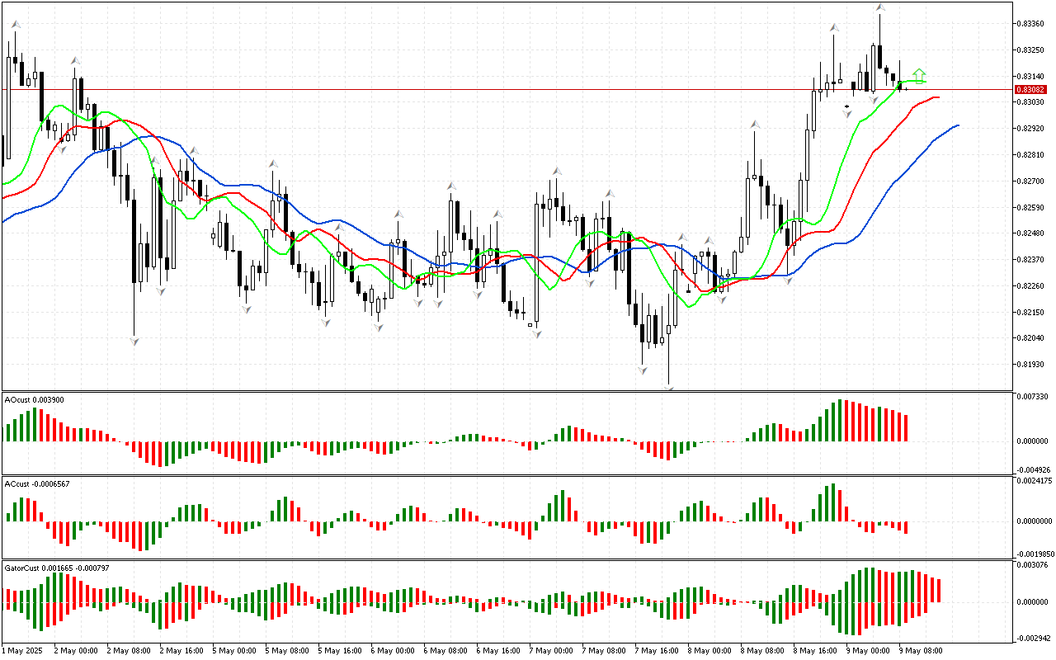Click the AOcust 0.003900 indicator label
The image size is (1056, 660).
[x=35, y=400]
